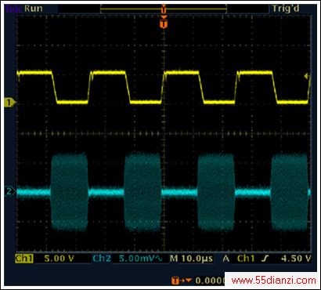This screenshot has width=321, height=290.
Task: Click the M 10.0µs timebase readout
Action: tap(191, 259)
